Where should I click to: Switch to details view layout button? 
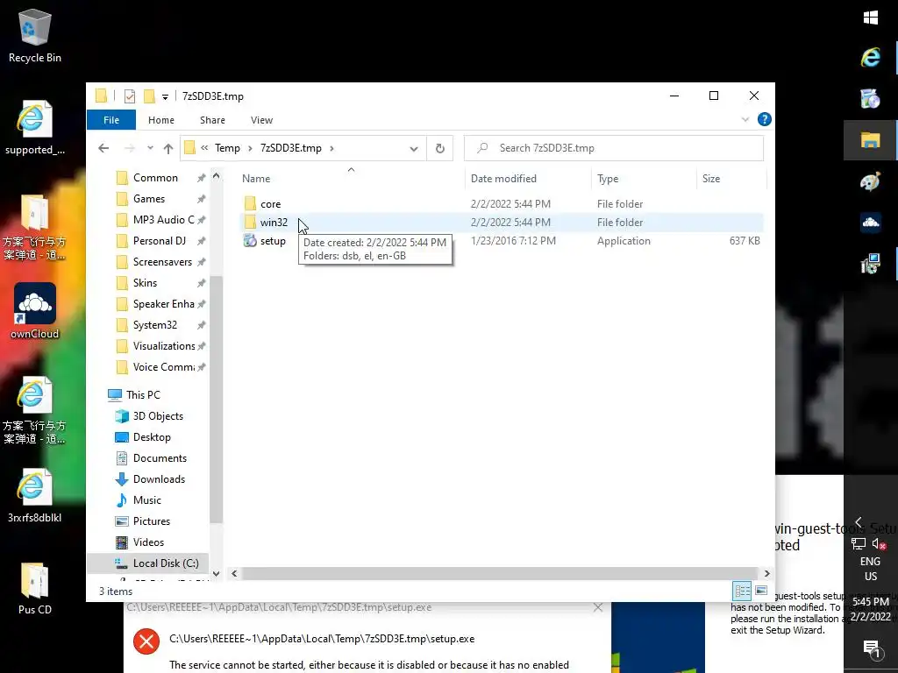742,591
